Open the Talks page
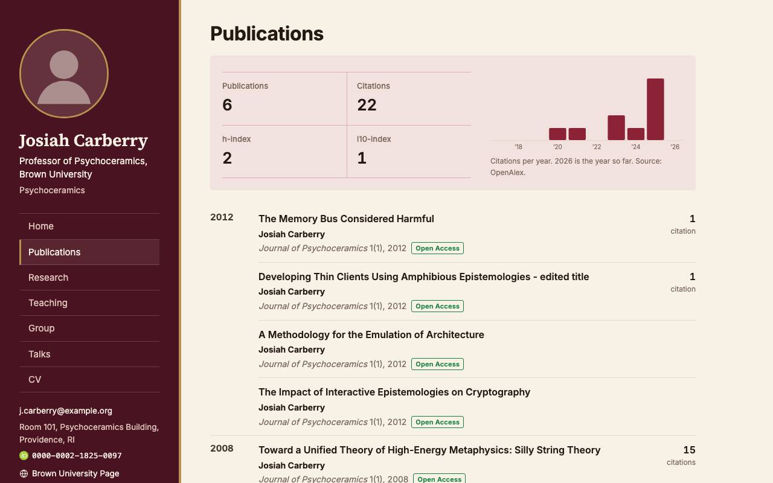This screenshot has width=773, height=483. [89, 354]
